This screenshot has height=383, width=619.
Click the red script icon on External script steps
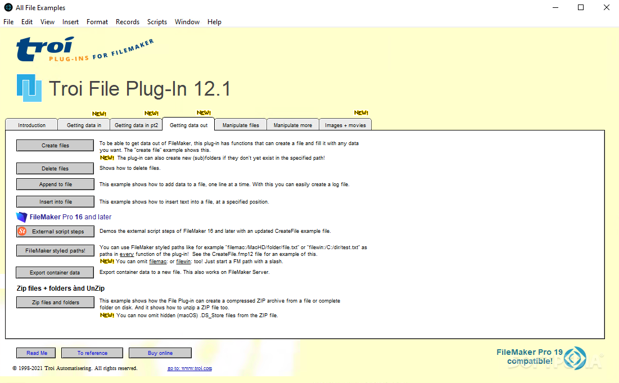[22, 231]
